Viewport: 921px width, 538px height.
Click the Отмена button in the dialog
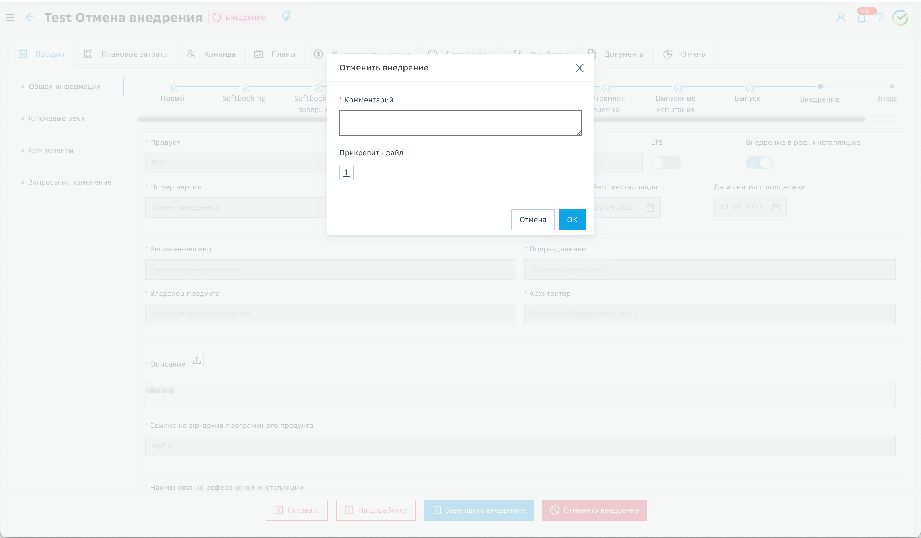point(532,220)
